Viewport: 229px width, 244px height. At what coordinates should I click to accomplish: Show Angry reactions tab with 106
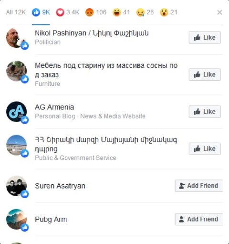click(96, 12)
